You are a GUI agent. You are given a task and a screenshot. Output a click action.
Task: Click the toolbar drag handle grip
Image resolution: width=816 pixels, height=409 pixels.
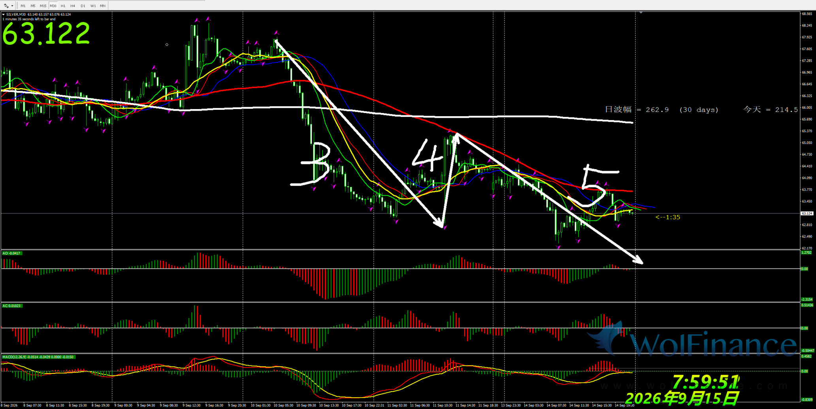[17, 6]
